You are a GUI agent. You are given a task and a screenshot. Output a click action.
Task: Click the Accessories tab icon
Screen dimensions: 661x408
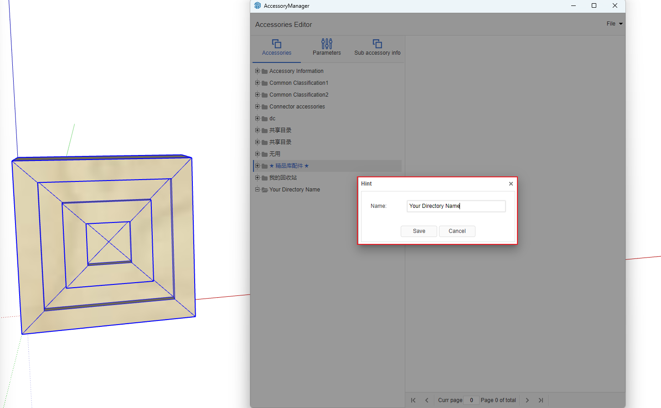tap(277, 44)
